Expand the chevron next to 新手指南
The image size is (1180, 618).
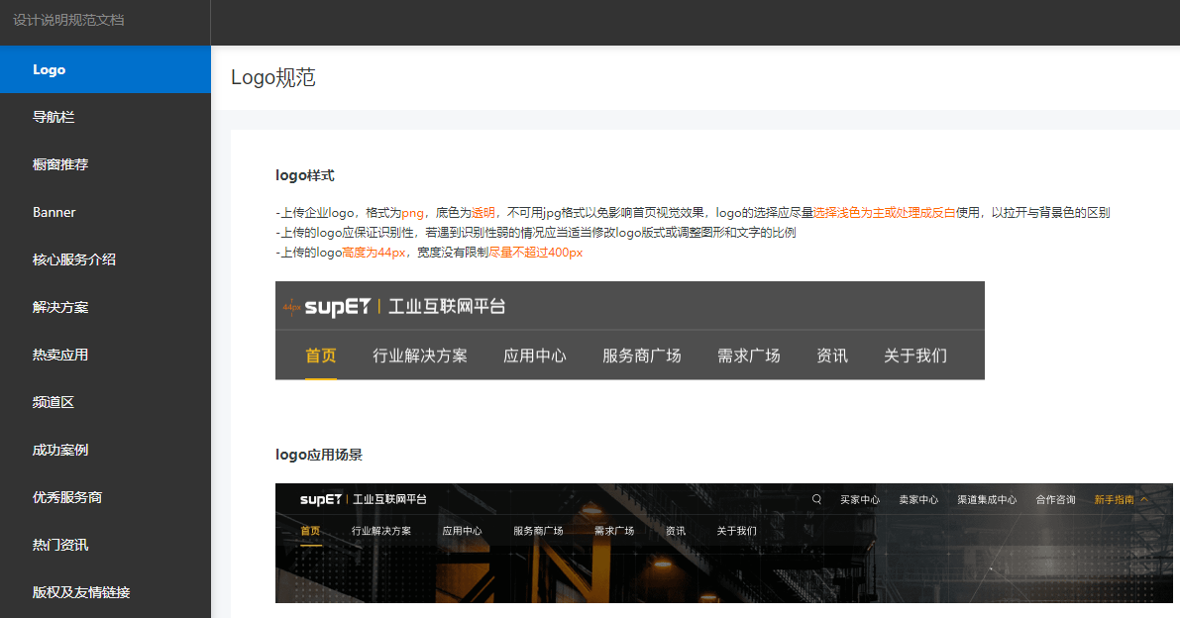[x=1144, y=499]
